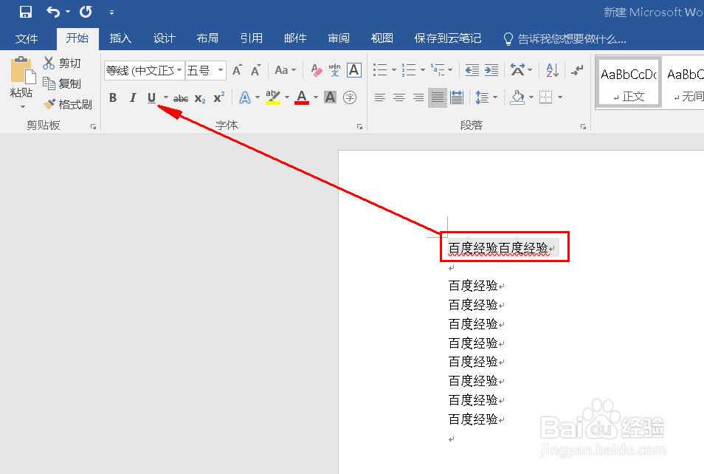Image resolution: width=704 pixels, height=474 pixels.
Task: Toggle Bold formatting
Action: [113, 97]
